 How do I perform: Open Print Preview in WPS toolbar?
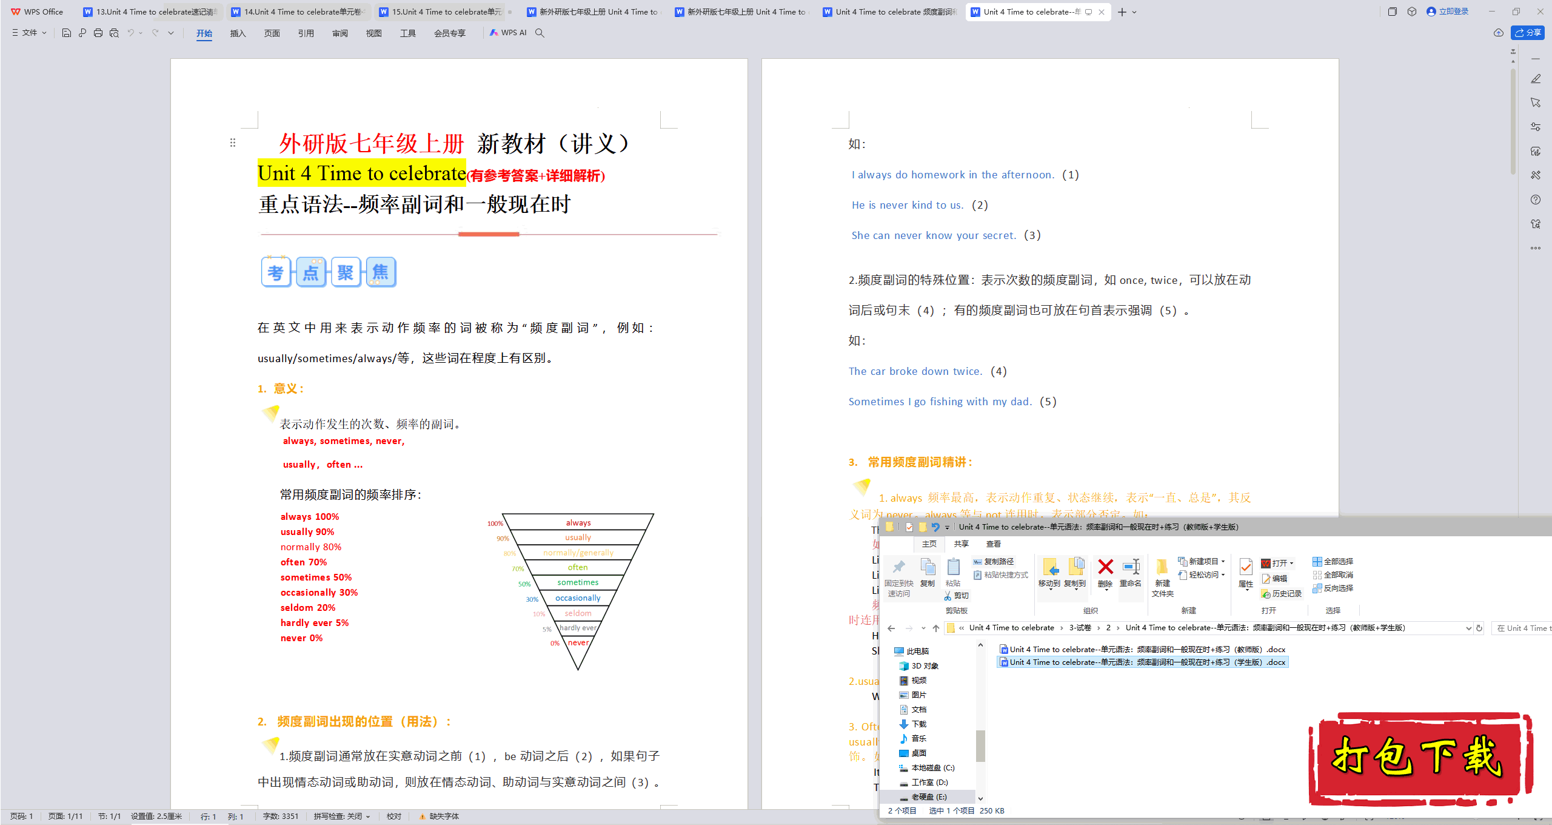tap(114, 33)
